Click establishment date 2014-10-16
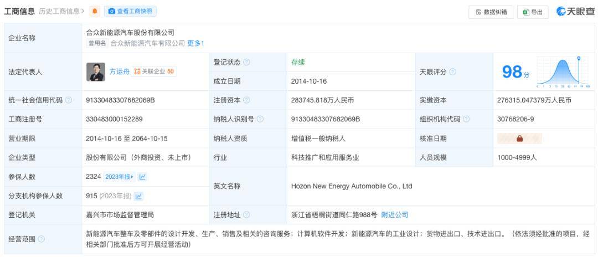Image resolution: width=598 pixels, height=257 pixels. tap(309, 81)
